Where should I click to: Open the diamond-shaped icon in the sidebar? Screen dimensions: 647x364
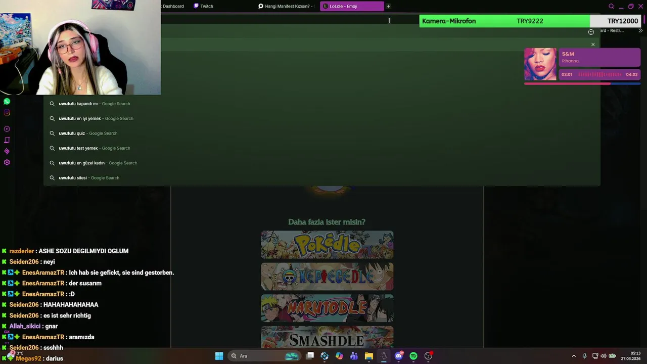click(7, 151)
